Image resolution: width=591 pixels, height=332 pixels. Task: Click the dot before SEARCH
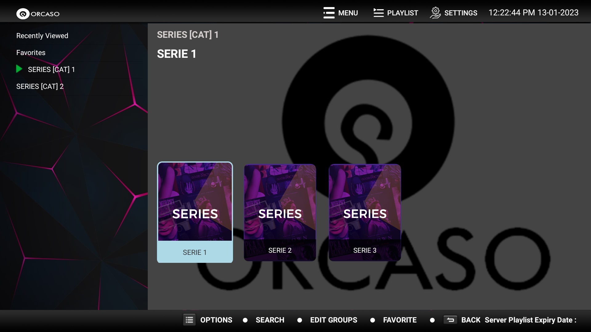(x=245, y=320)
